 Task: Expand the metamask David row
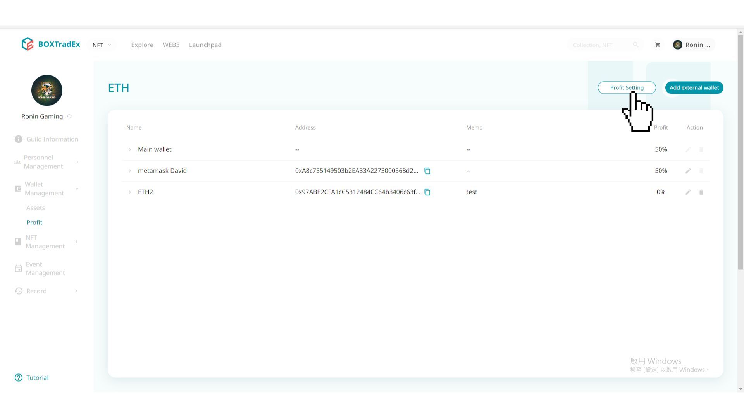[130, 171]
